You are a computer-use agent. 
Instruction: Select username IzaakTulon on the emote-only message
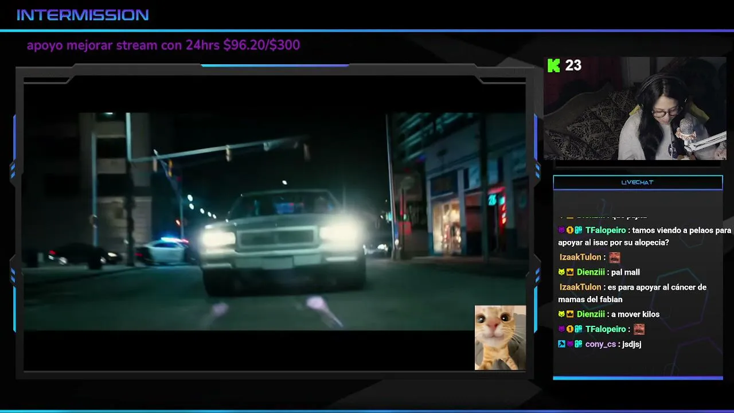click(580, 258)
